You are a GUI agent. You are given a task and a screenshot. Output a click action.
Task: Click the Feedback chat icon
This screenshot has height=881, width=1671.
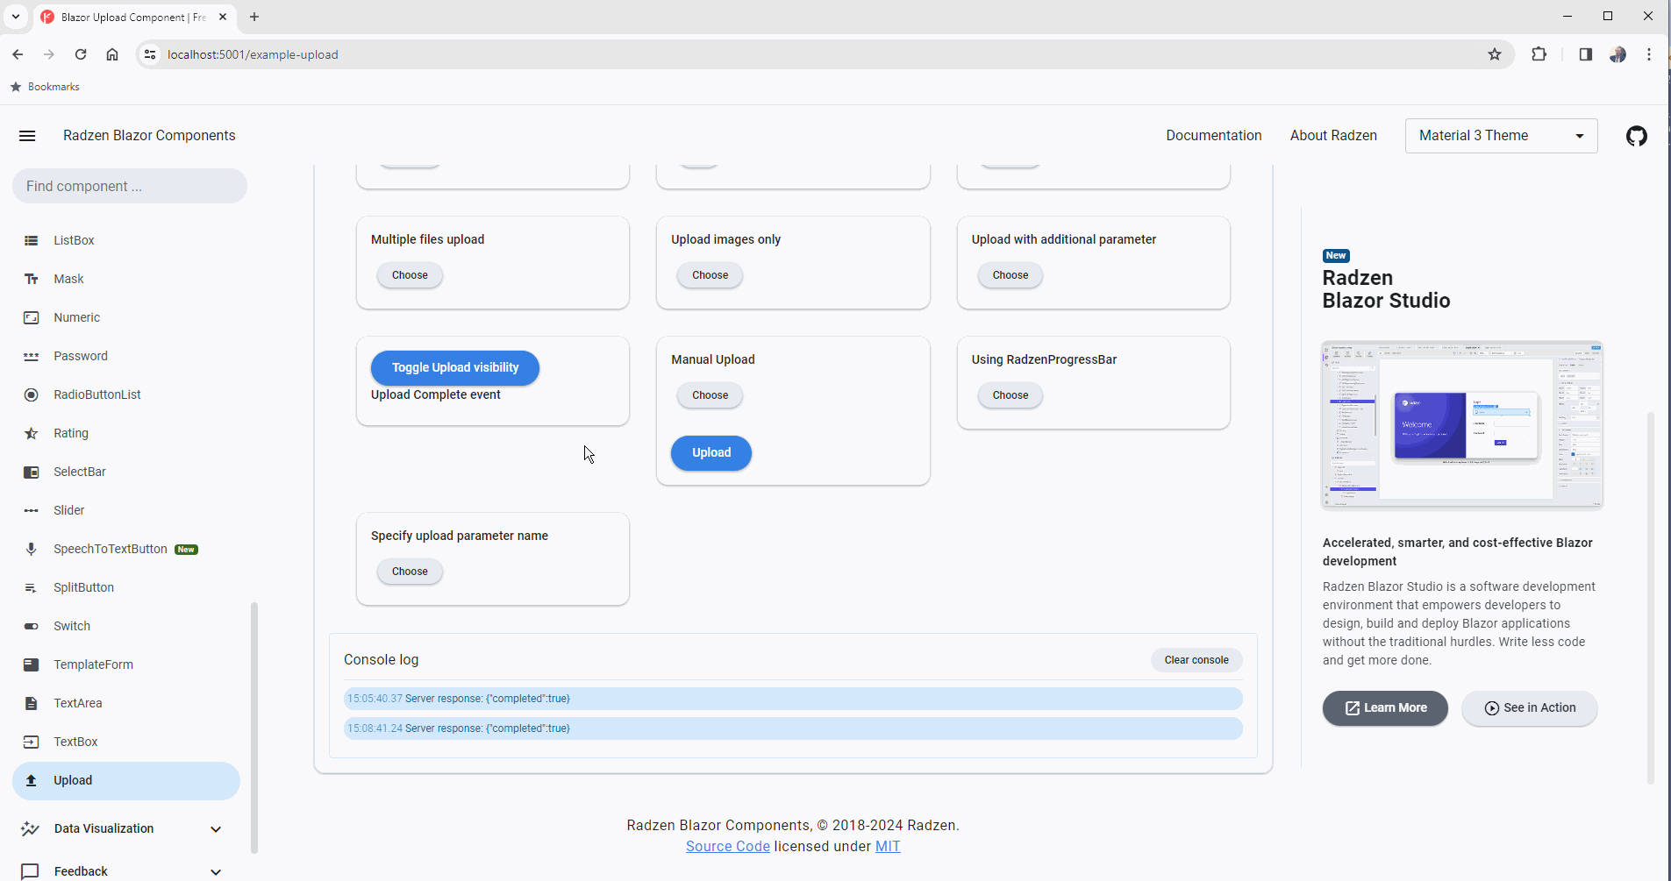(x=31, y=871)
